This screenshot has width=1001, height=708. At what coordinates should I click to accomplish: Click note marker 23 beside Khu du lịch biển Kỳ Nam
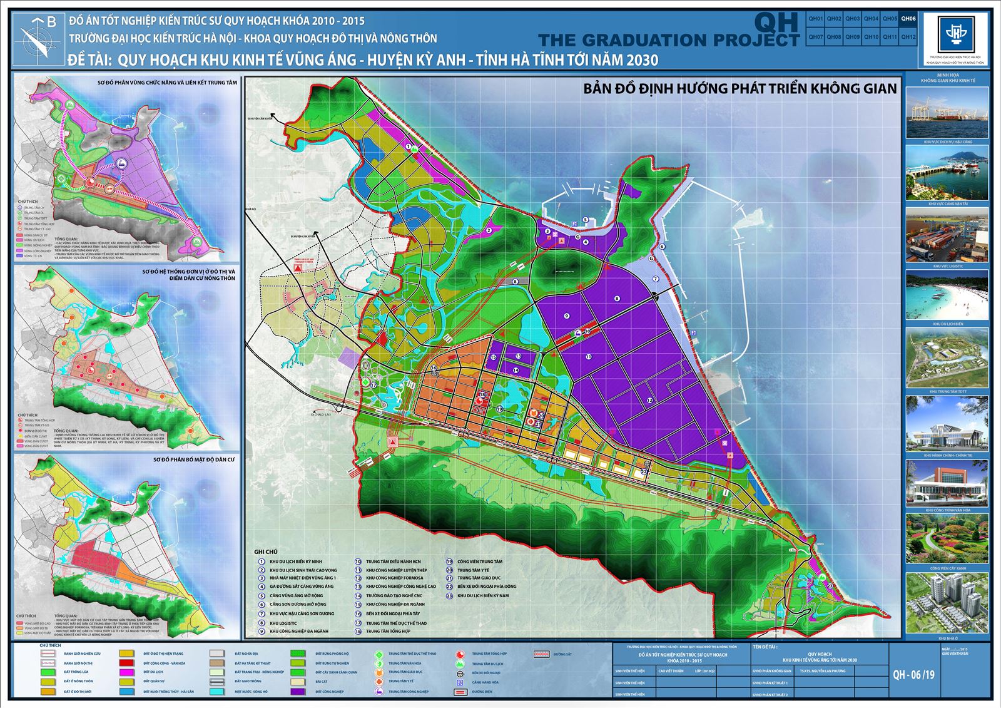point(449,595)
